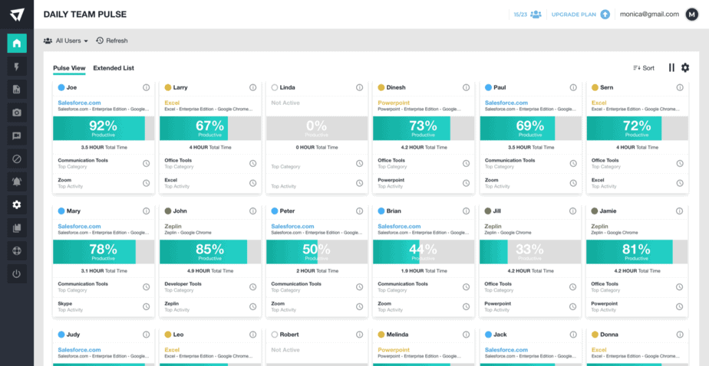Open info icon on Donna's card
This screenshot has width=709, height=366.
[x=680, y=335]
